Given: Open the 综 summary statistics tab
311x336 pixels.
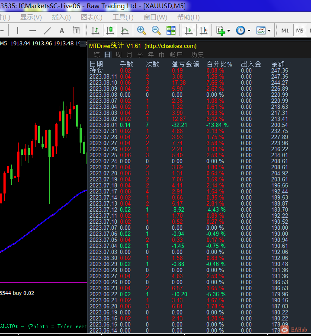Looking at the screenshot, I should [x=97, y=55].
